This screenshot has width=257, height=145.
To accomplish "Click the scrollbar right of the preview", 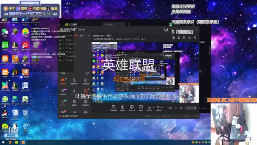I will [210, 51].
